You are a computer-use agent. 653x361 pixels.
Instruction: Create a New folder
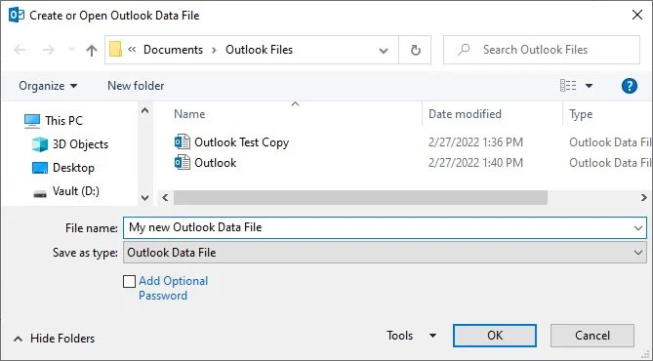[x=136, y=86]
